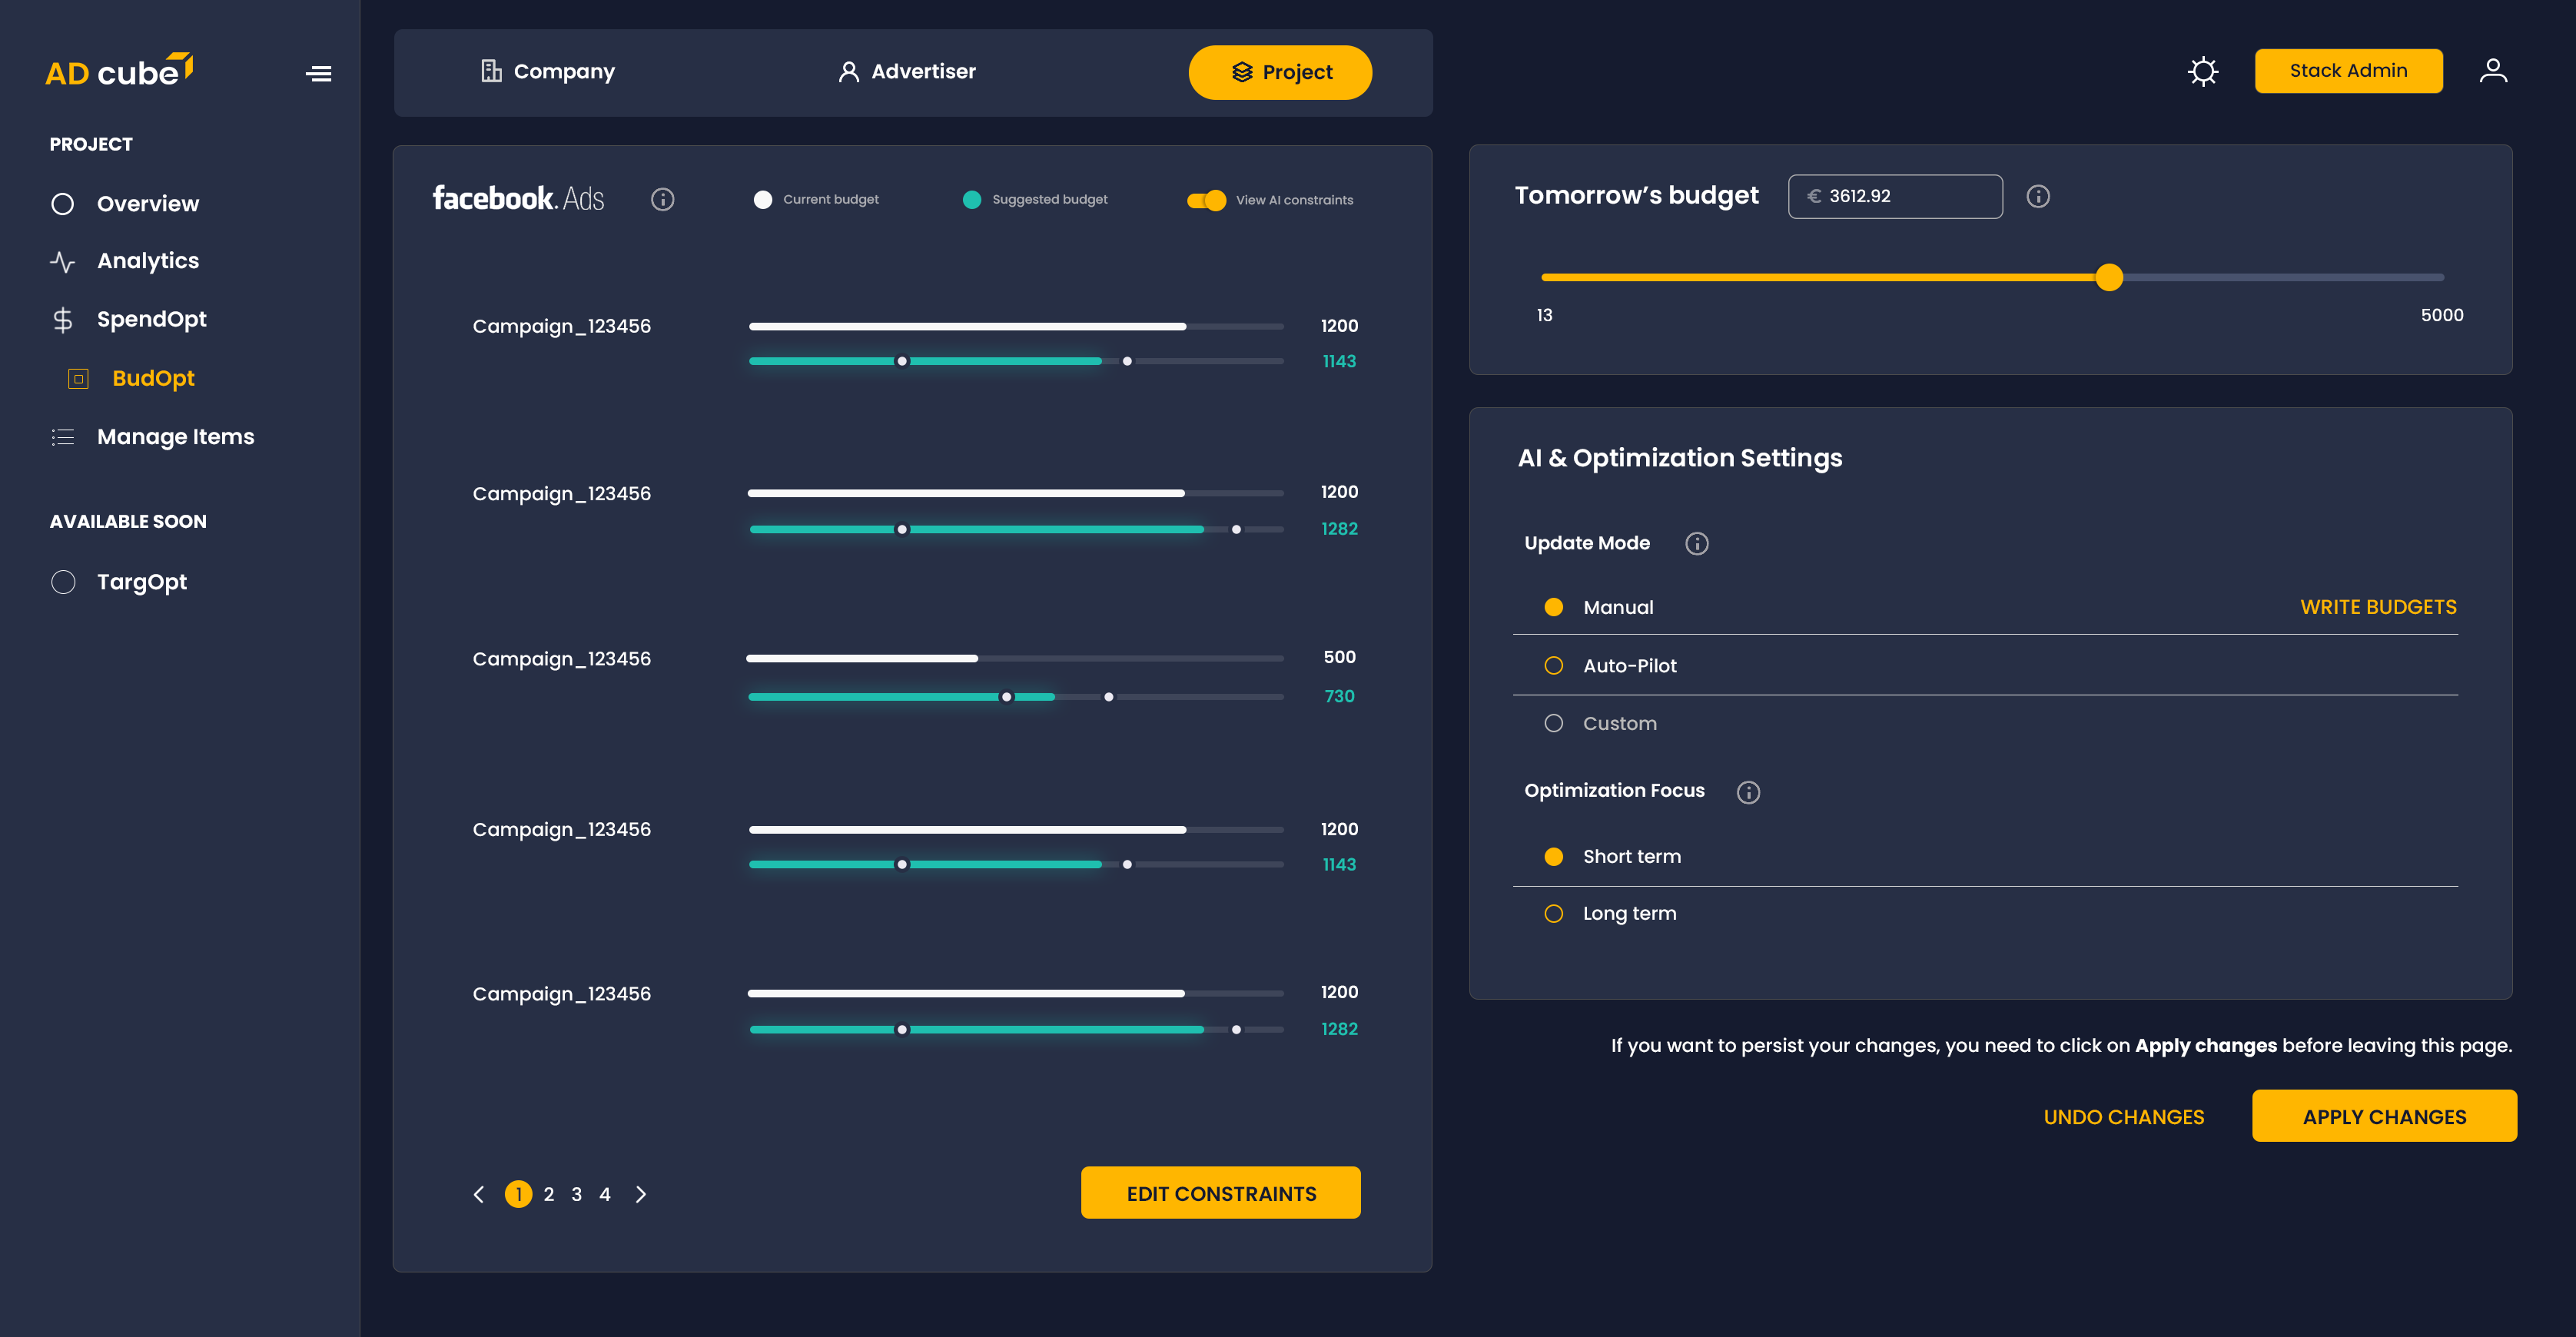2576x1337 pixels.
Task: Toggle the View AI constraints switch
Action: click(1209, 200)
